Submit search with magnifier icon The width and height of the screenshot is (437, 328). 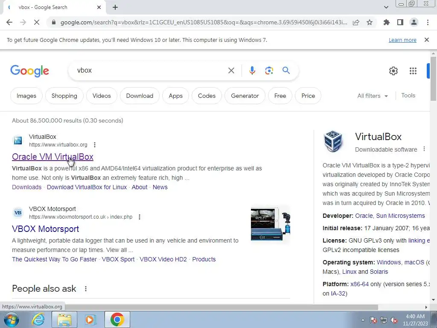[x=286, y=70]
